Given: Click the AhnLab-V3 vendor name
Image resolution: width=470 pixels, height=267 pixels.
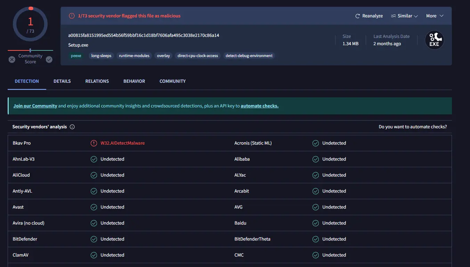Looking at the screenshot, I should pyautogui.click(x=24, y=159).
